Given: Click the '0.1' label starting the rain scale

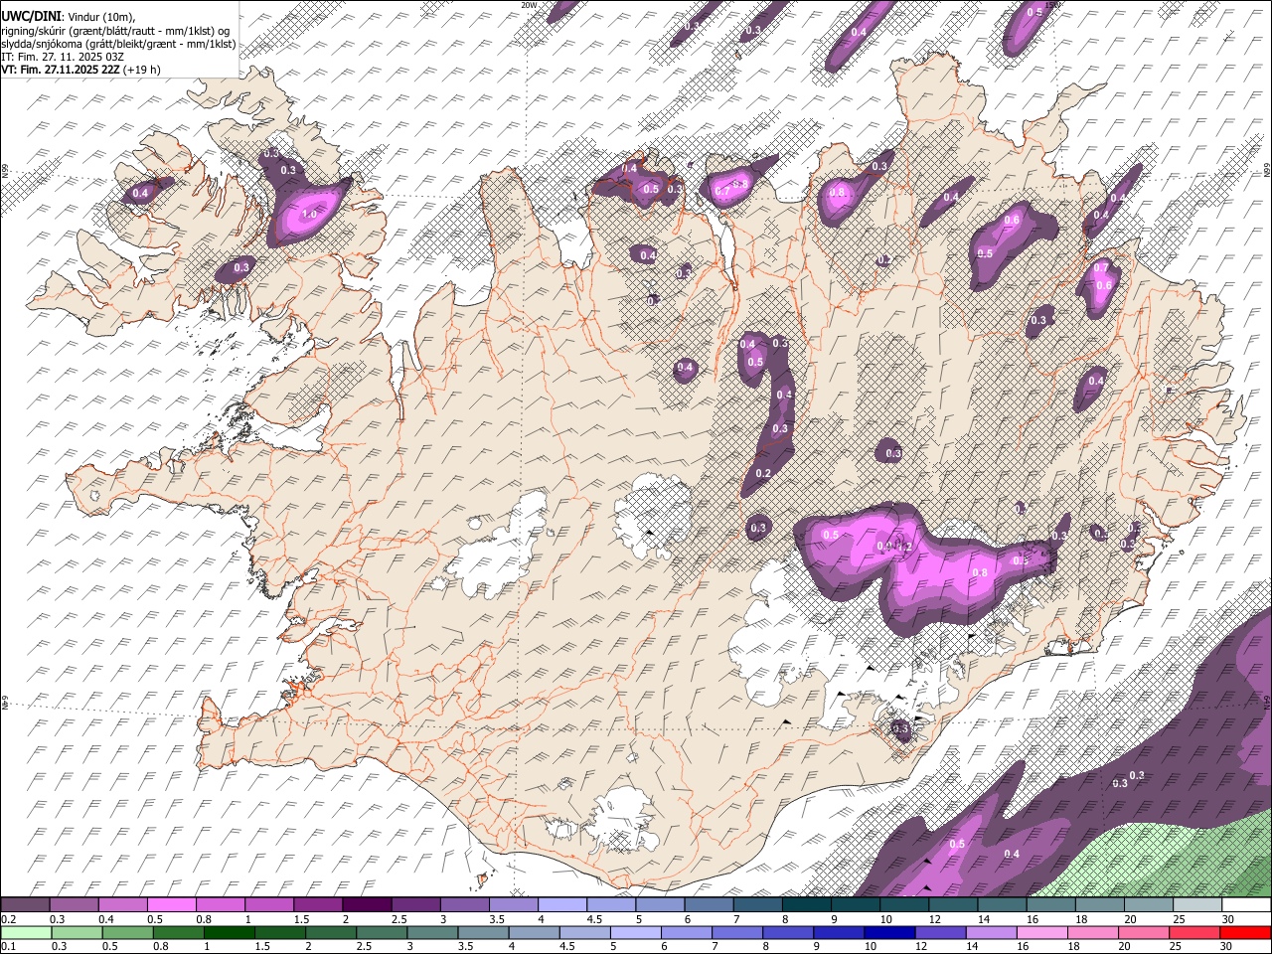Looking at the screenshot, I should click(8, 946).
